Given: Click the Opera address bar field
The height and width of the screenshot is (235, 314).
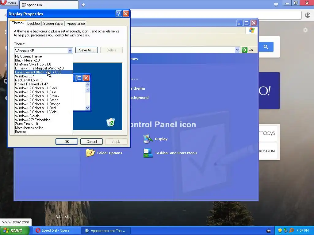Looking at the screenshot, I should (216, 15).
